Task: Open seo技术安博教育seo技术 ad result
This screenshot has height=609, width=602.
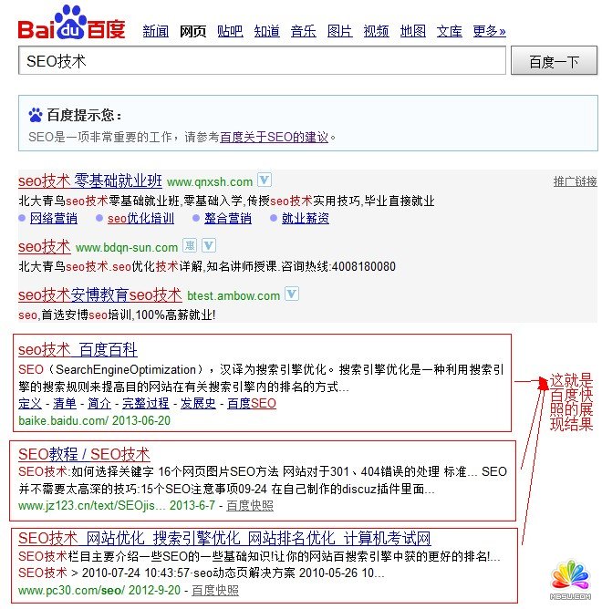Action: [x=100, y=294]
